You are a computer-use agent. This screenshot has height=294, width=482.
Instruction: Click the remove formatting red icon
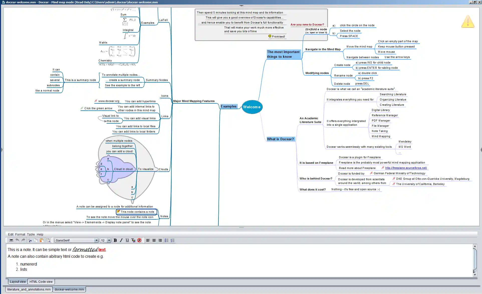point(139,240)
